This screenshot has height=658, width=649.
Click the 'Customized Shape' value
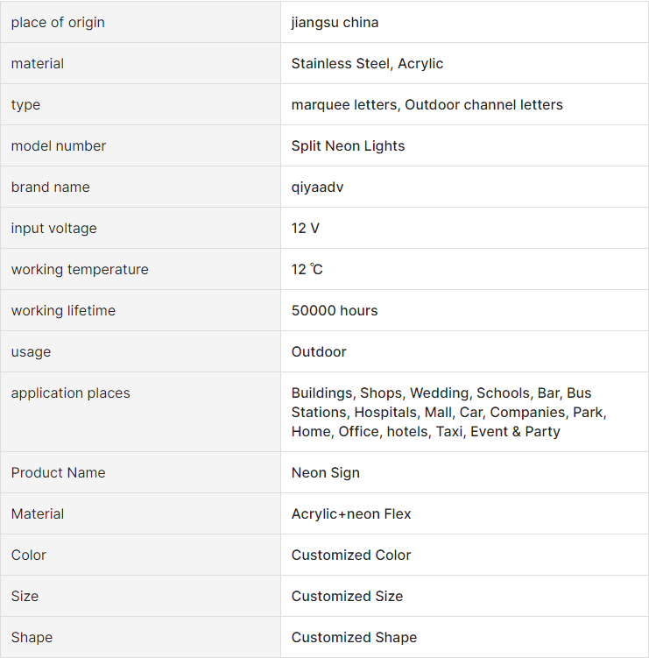pyautogui.click(x=354, y=638)
